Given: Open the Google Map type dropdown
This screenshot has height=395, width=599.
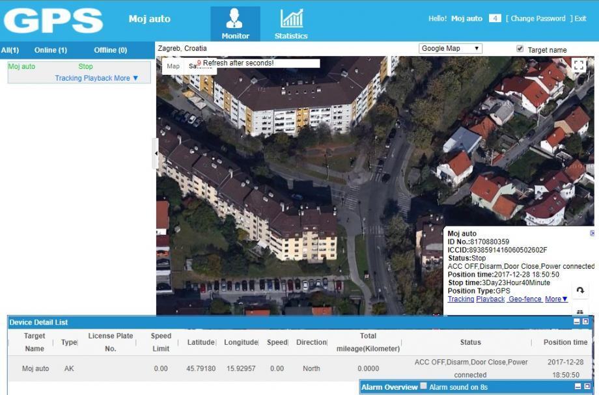Looking at the screenshot, I should [450, 49].
